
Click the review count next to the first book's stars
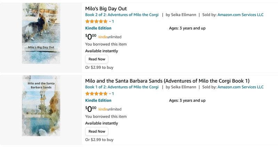pyautogui.click(x=113, y=21)
